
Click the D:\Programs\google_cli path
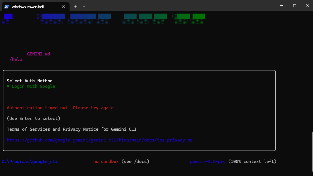[29, 161]
